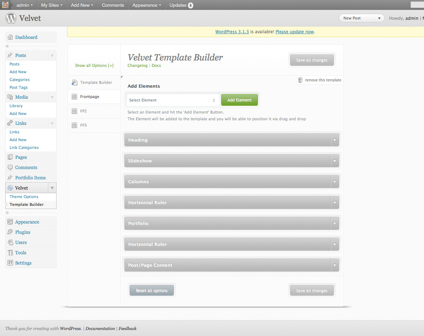Open the Docs link
Viewport: 424px width, 336px height.
coord(156,65)
